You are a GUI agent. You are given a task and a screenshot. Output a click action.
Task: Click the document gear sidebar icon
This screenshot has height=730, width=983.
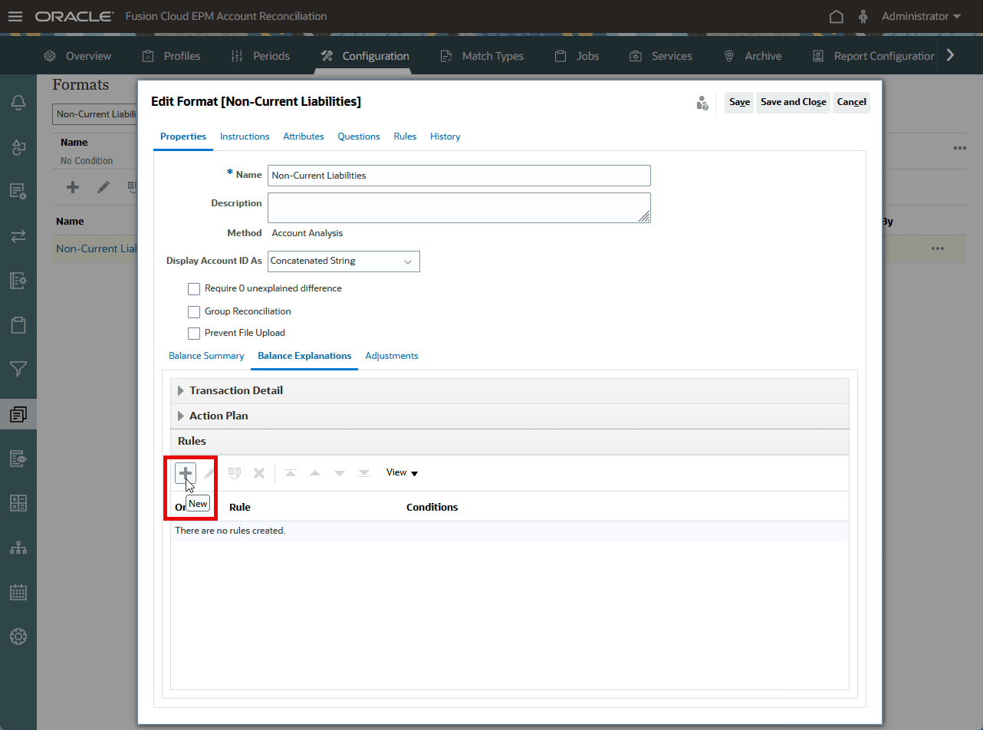tap(18, 281)
